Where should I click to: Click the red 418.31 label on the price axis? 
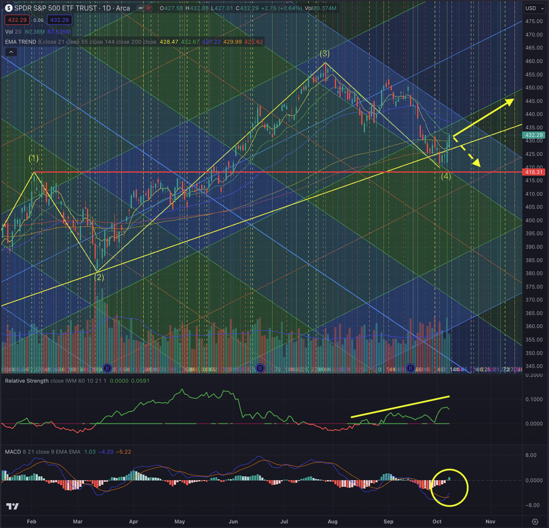(533, 172)
